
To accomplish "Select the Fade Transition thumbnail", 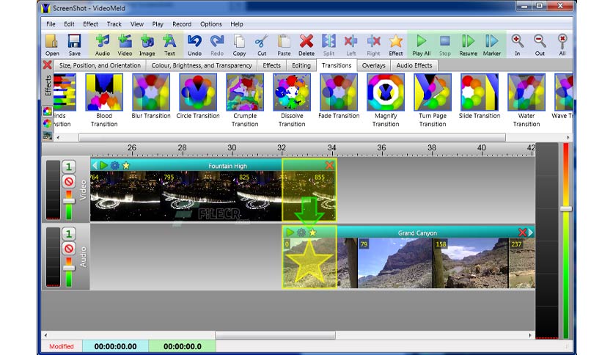I will 339,92.
